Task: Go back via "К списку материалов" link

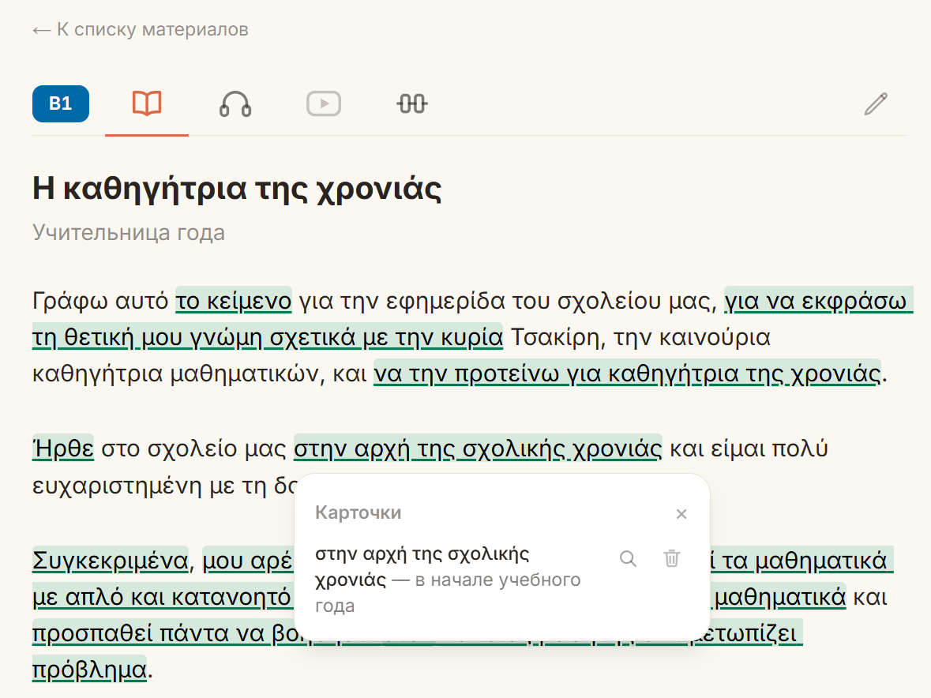Action: click(141, 30)
